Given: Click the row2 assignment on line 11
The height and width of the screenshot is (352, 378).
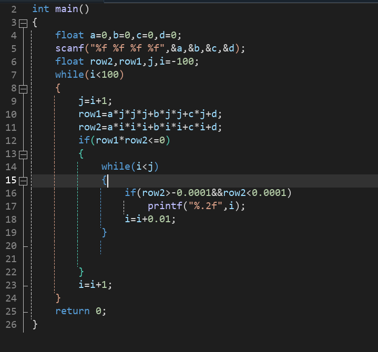Looking at the screenshot, I should (x=150, y=127).
